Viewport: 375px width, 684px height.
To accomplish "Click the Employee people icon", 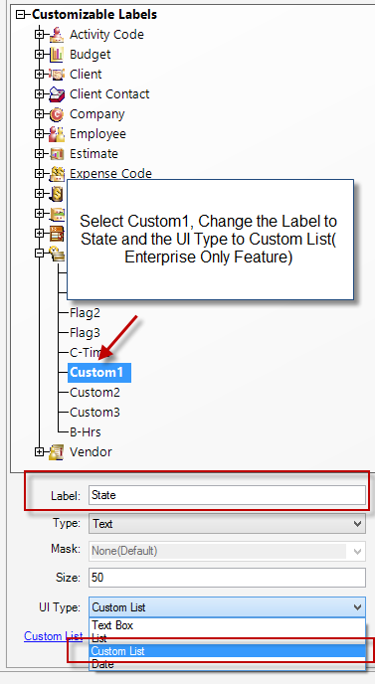I will [57, 133].
